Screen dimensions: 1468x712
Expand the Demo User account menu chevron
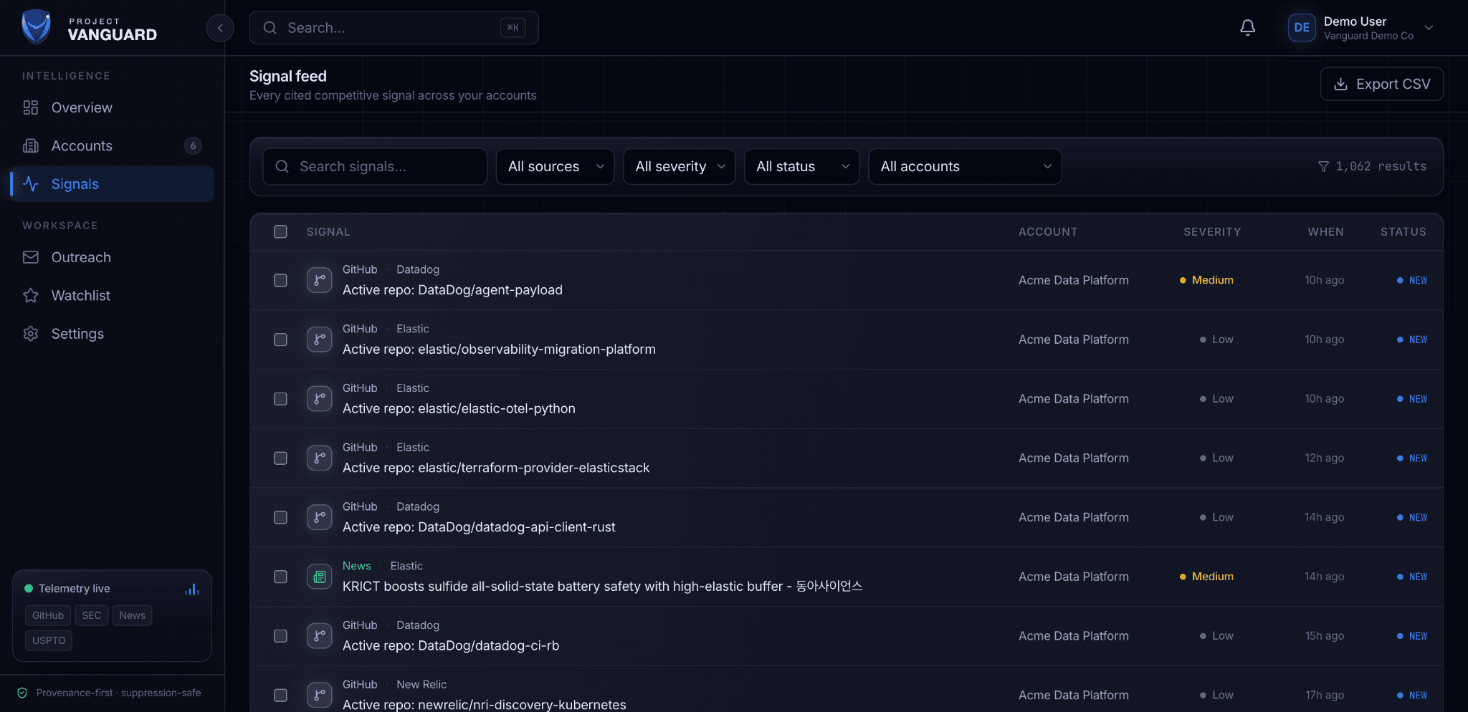click(1429, 28)
